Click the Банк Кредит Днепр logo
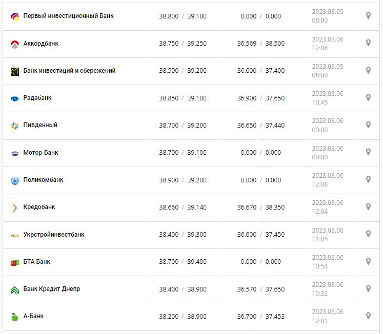The height and width of the screenshot is (334, 383). [14, 289]
